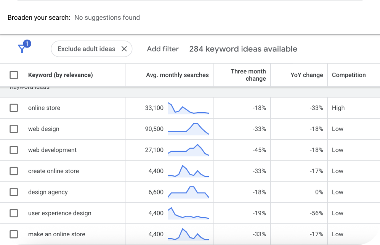Click the design agency trend sparkline
The width and height of the screenshot is (380, 245).
click(188, 192)
